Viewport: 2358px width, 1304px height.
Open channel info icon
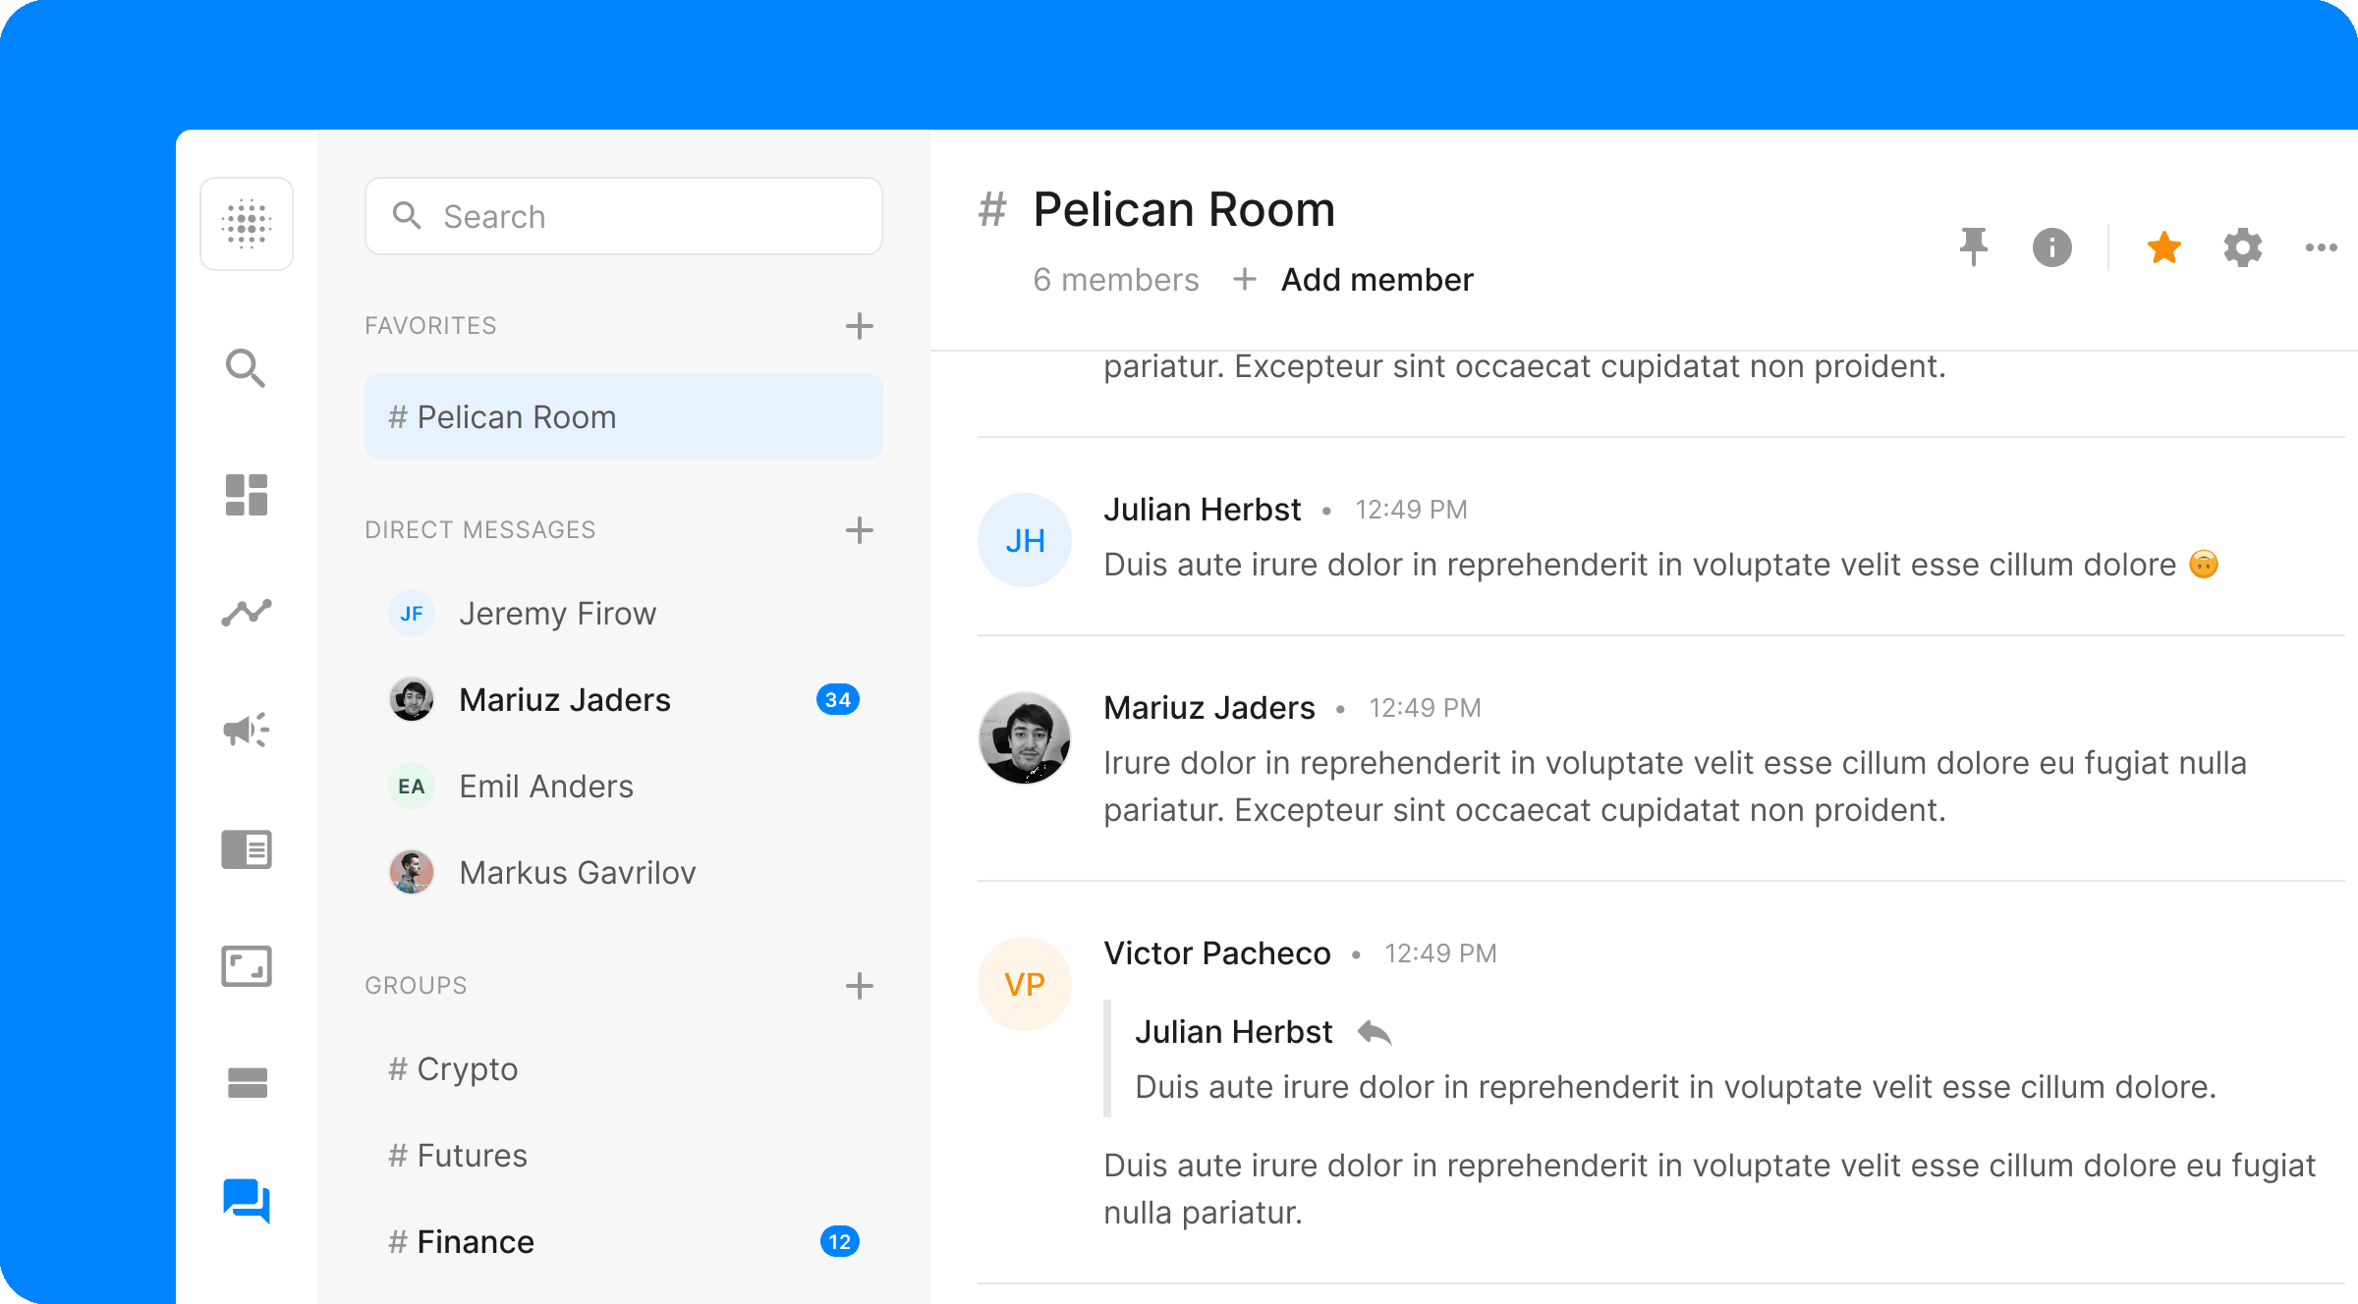coord(2051,247)
